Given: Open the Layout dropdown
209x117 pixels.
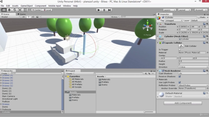Looking at the screenshot, I should (x=184, y=10).
